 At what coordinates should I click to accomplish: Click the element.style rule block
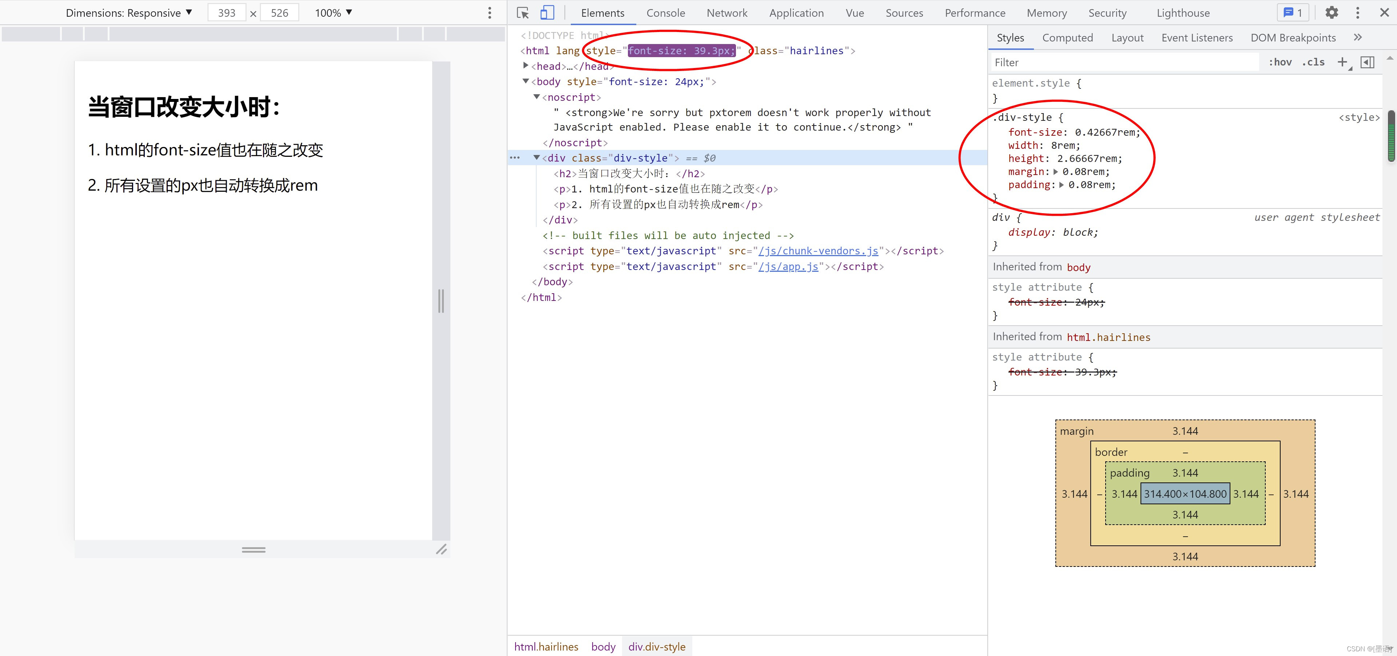(1185, 91)
